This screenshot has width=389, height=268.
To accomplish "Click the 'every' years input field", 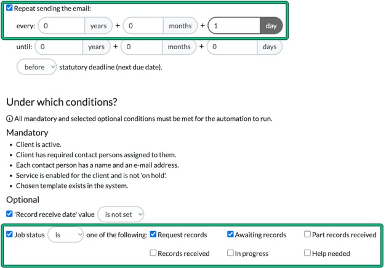I will click(x=62, y=26).
